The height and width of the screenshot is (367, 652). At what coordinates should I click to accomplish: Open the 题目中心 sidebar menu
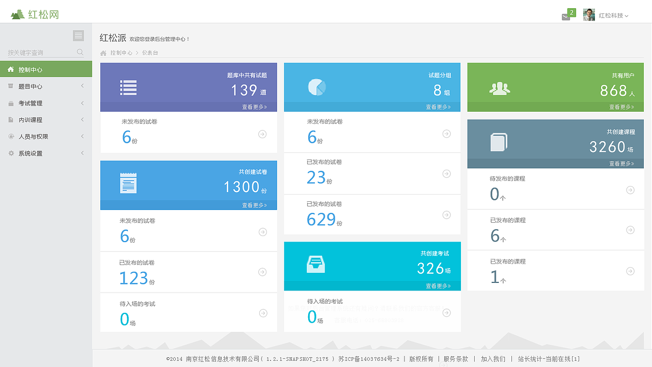[x=46, y=86]
